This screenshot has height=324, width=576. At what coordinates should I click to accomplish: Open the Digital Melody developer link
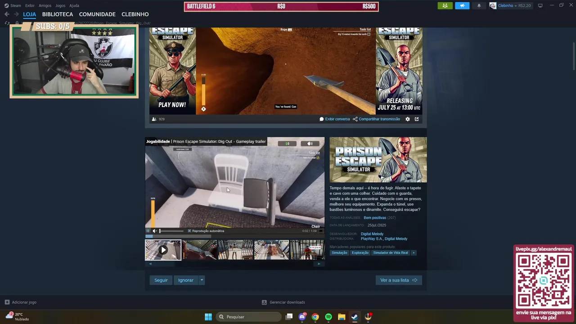tap(372, 234)
